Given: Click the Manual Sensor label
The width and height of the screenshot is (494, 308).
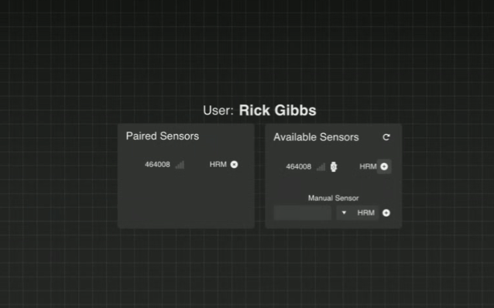Looking at the screenshot, I should pyautogui.click(x=333, y=198).
